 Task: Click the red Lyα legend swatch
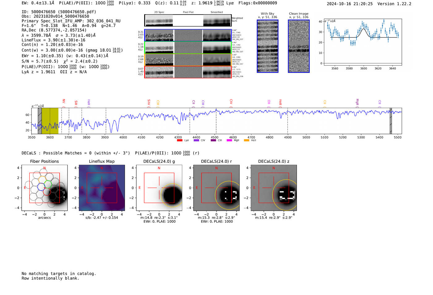[x=179, y=140]
